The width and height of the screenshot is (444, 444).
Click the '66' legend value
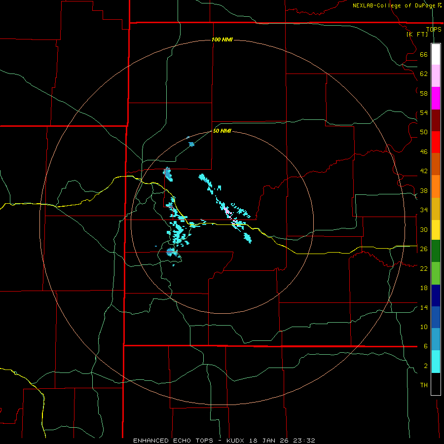pos(424,54)
